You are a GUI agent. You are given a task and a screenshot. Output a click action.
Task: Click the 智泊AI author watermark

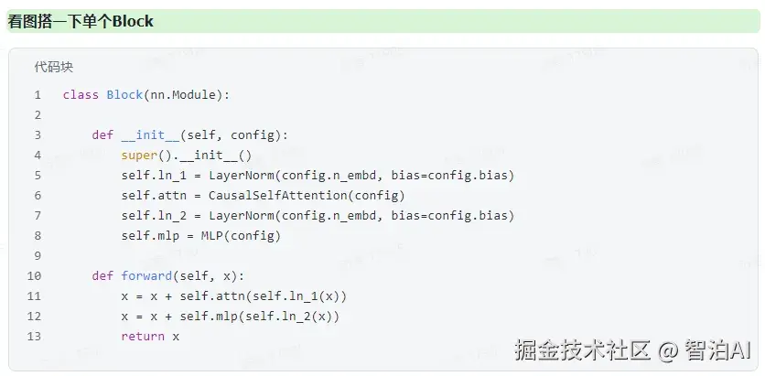coord(717,350)
